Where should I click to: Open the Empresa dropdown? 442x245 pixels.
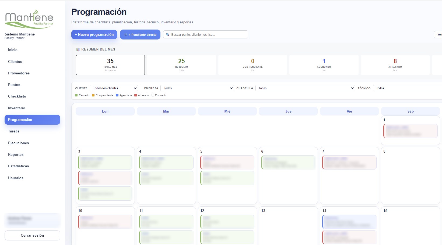coord(197,88)
